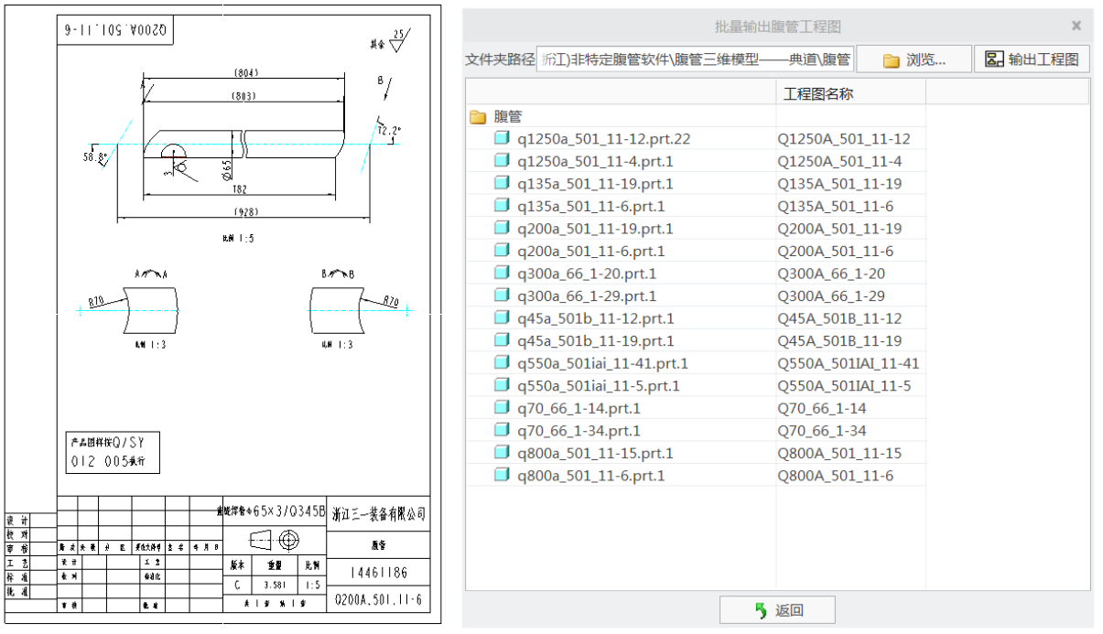Select part icon for q200a_501_11-19.prt.1
The height and width of the screenshot is (634, 1103).
(502, 228)
